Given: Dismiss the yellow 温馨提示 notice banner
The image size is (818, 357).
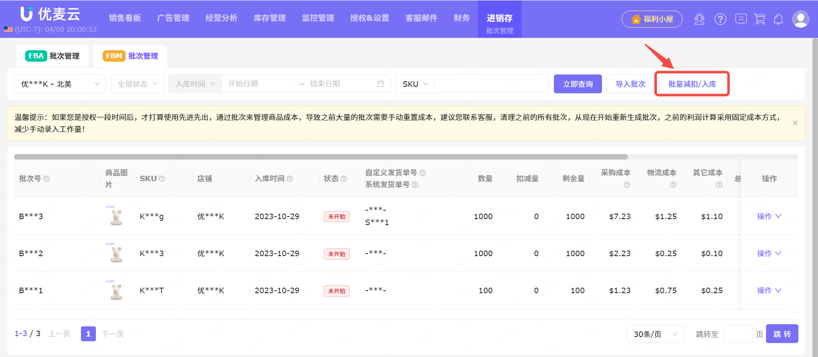Looking at the screenshot, I should (x=795, y=123).
